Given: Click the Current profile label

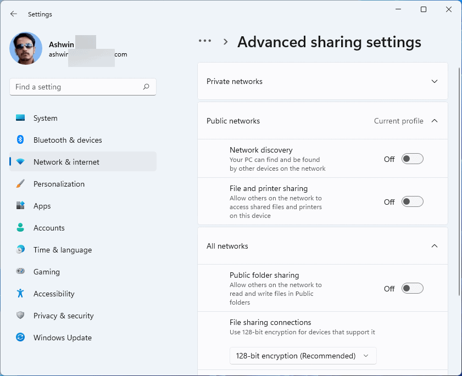Looking at the screenshot, I should coord(399,121).
